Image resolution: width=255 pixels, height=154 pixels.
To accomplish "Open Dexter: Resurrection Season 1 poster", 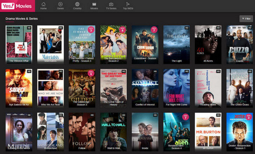I will (x=240, y=132).
